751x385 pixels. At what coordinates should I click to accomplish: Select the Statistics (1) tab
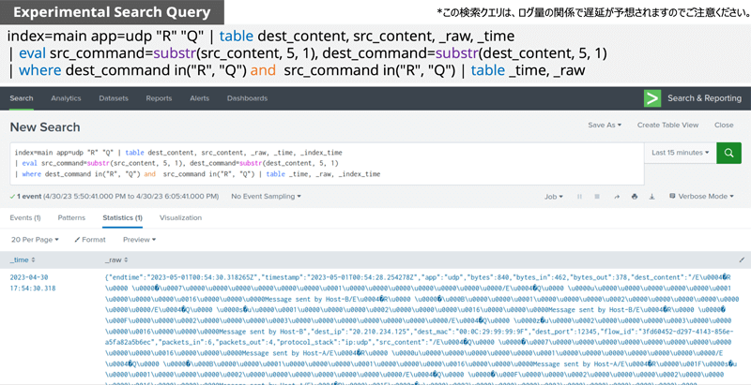pos(122,218)
